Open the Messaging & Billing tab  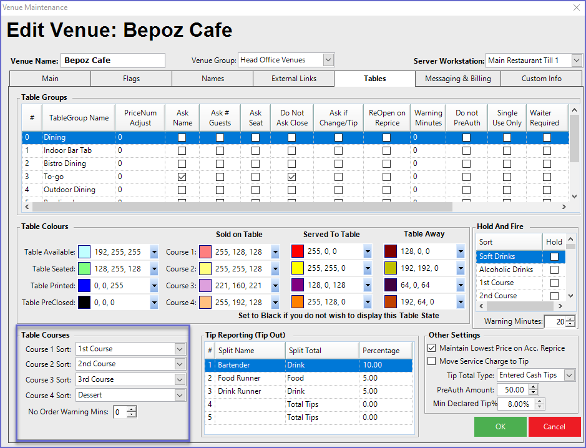[x=458, y=79]
